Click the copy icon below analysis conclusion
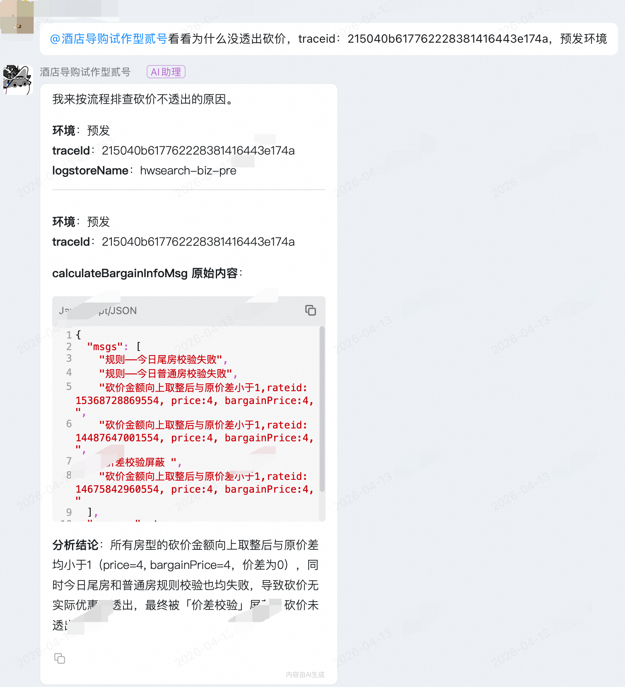 point(60,658)
